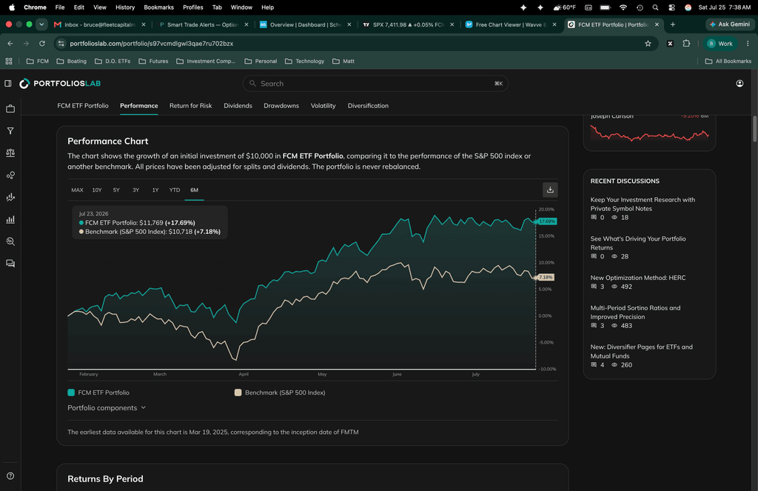The height and width of the screenshot is (491, 758).
Task: Open the help question mark icon
Action: click(10, 476)
